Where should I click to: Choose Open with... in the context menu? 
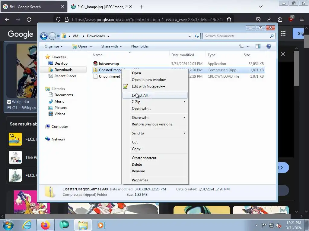point(155,109)
